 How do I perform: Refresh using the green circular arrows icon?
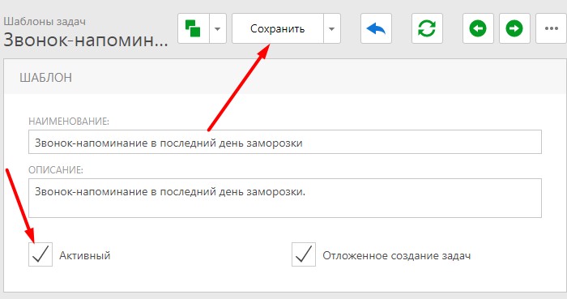tap(427, 28)
